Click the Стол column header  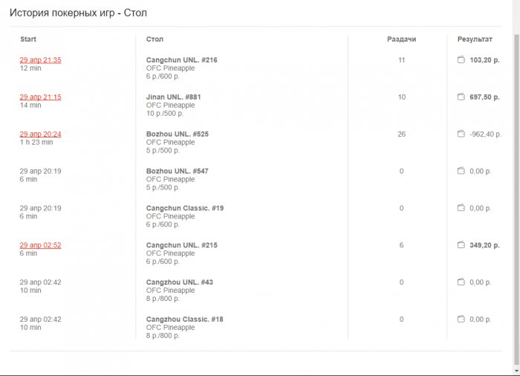coord(155,39)
